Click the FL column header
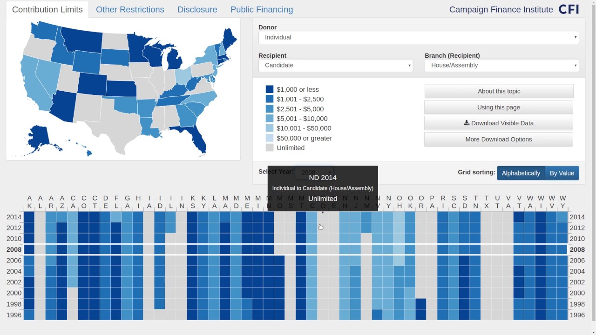The height and width of the screenshot is (335, 596). coord(116,202)
